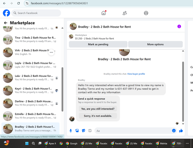
Task: Record a voice clip with the microphone icon
Action: pos(71,131)
